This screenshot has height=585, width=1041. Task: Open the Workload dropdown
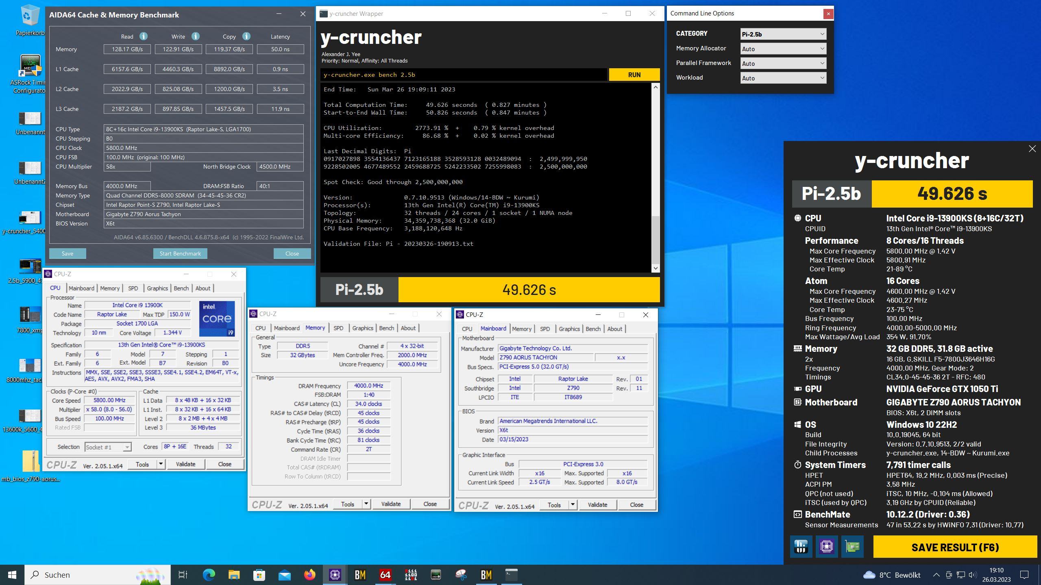(783, 78)
